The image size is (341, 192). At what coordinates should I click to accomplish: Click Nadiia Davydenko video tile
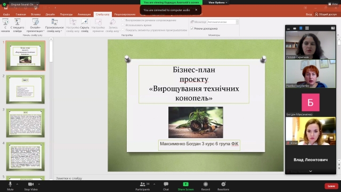coord(311,74)
